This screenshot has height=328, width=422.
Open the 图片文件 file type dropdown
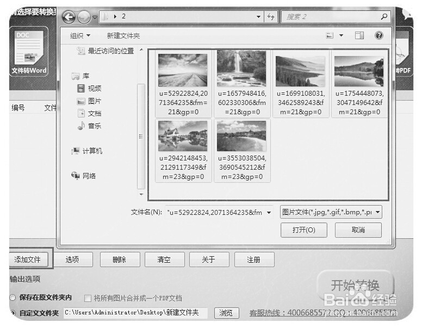331,212
